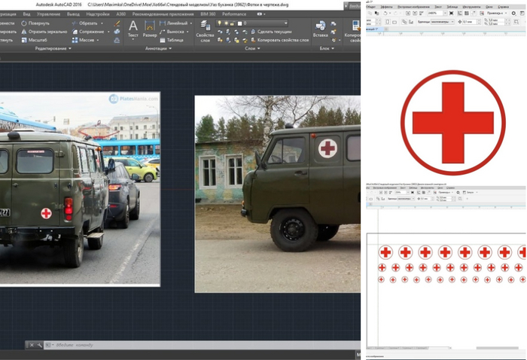
Task: Click the large red cross emblem
Action: tap(452, 123)
